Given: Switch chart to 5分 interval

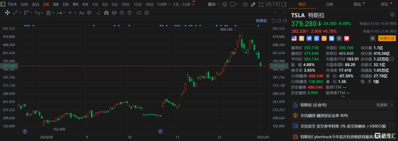Looking at the screenshot, I should 115,4.
